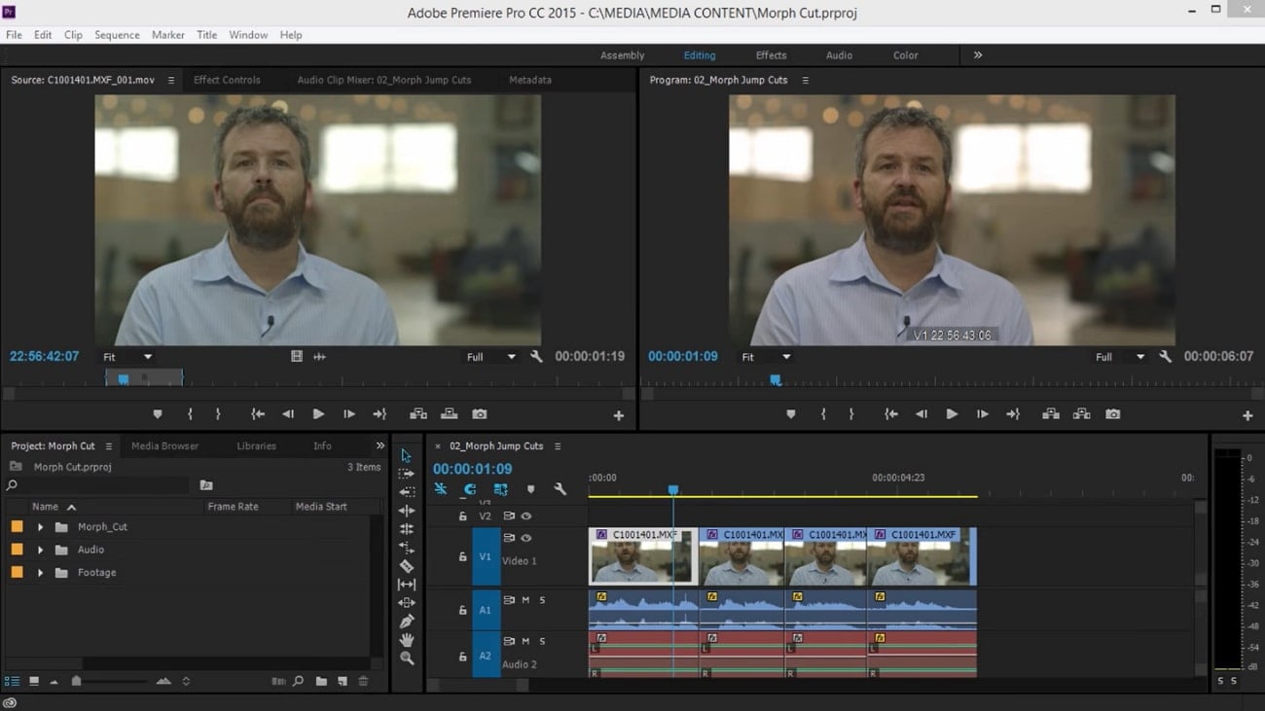Open Source monitor settings wrench
Viewport: 1265px width, 711px height.
(536, 357)
